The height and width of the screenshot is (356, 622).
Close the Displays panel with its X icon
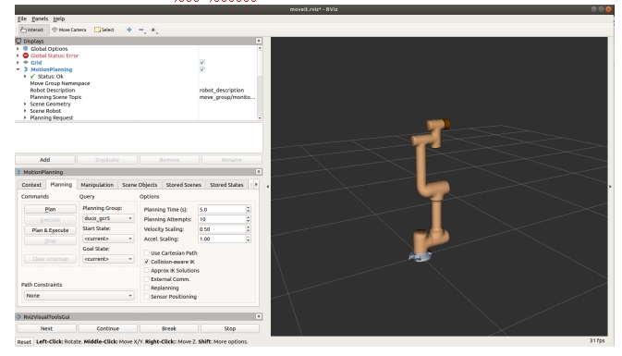pyautogui.click(x=259, y=41)
